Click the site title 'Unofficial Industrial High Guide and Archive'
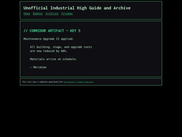 coord(77,8)
